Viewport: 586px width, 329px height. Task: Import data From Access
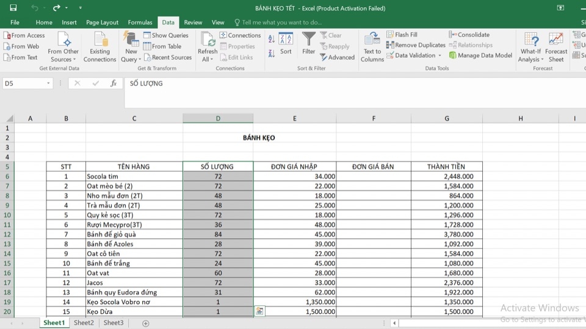point(24,35)
